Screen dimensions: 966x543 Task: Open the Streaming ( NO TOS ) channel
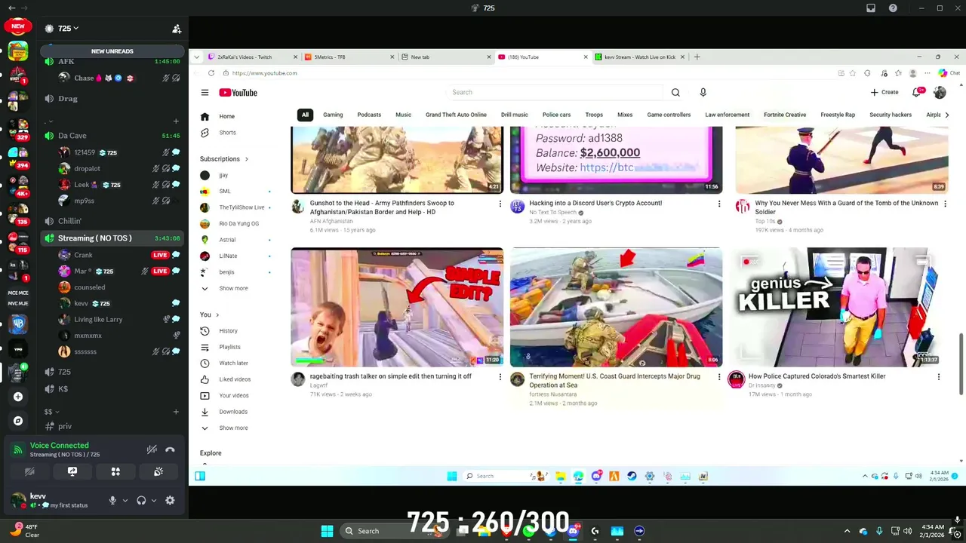[x=112, y=238]
